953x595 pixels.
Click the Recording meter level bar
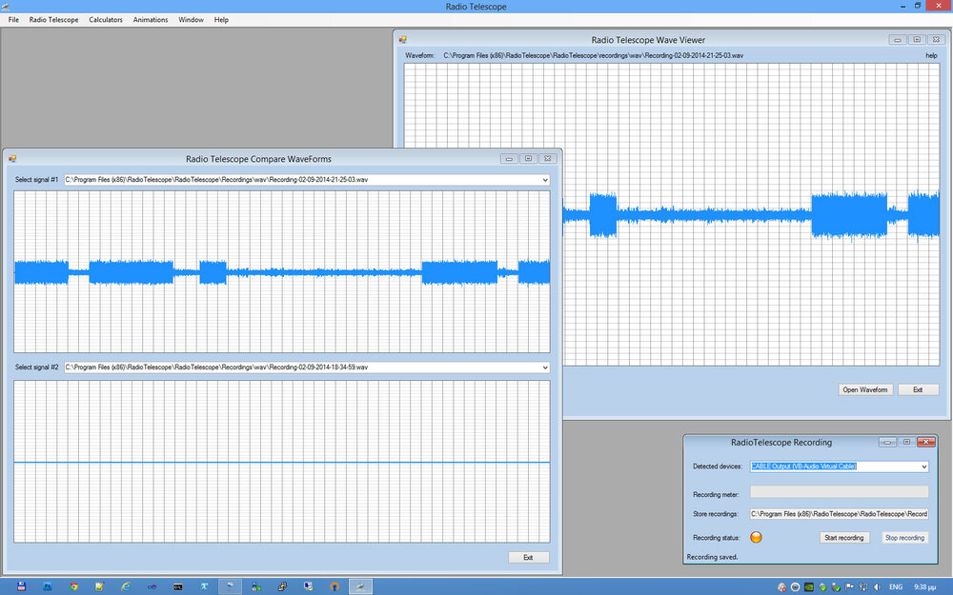839,492
